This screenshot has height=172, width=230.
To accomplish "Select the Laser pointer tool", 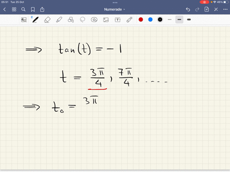I will pyautogui.click(x=129, y=20).
